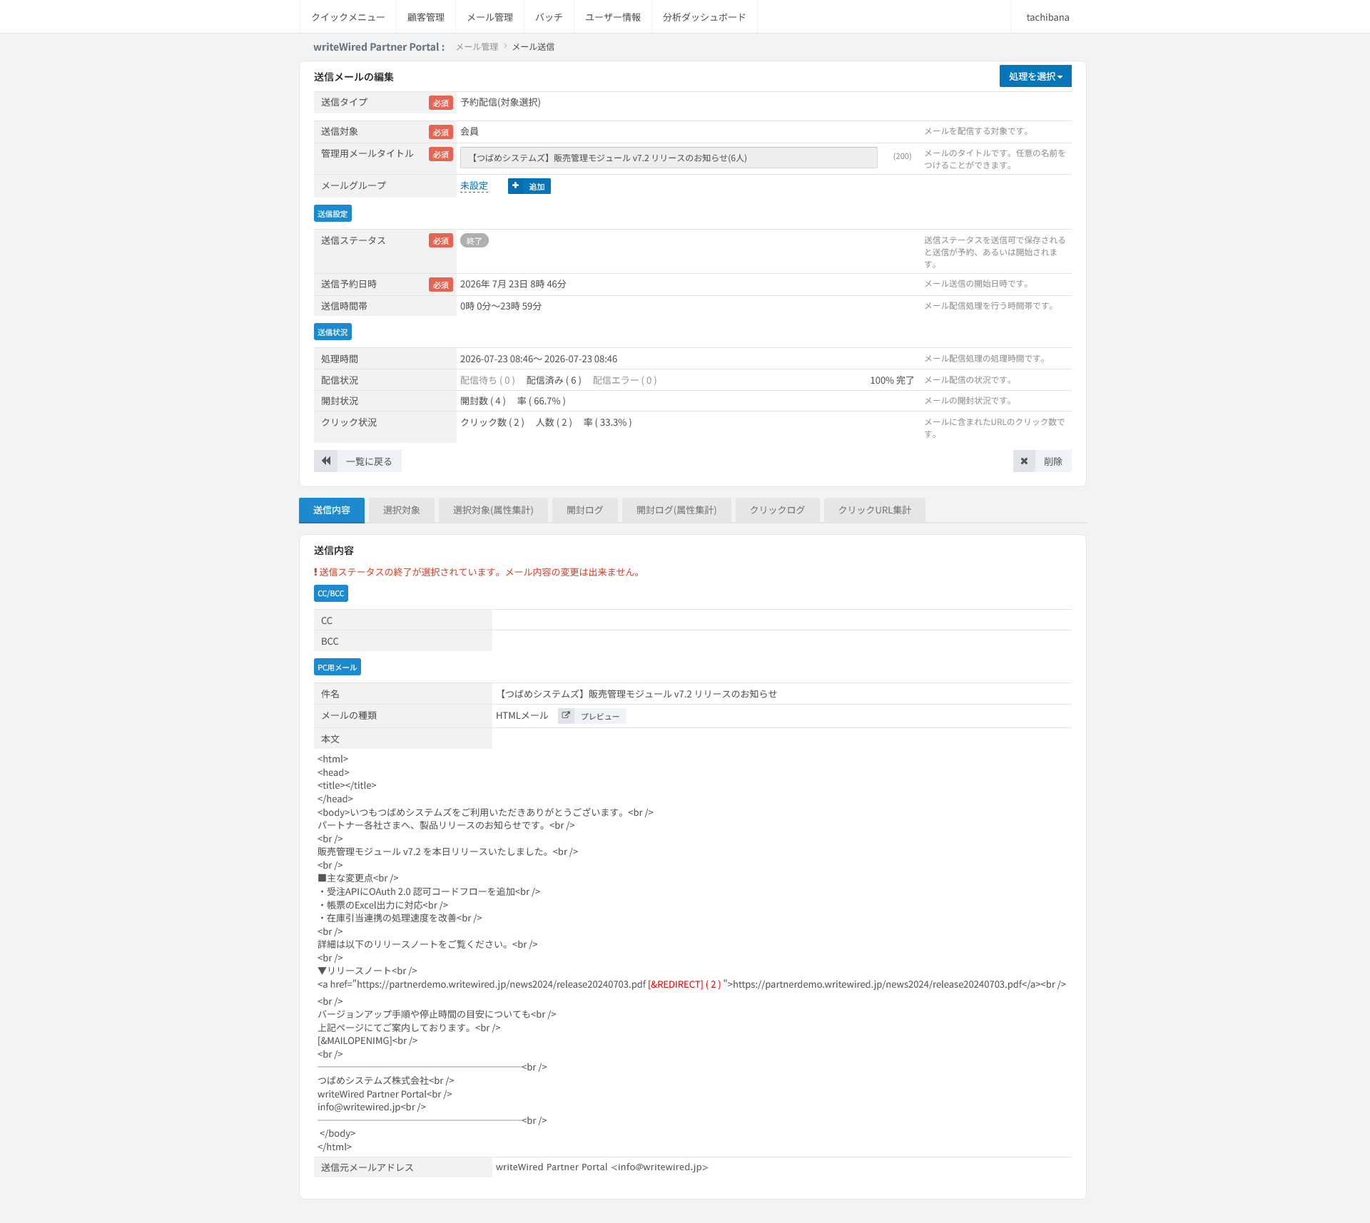Image resolution: width=1370 pixels, height=1223 pixels.
Task: Click the external-link icon beside プレビュー
Action: click(566, 715)
